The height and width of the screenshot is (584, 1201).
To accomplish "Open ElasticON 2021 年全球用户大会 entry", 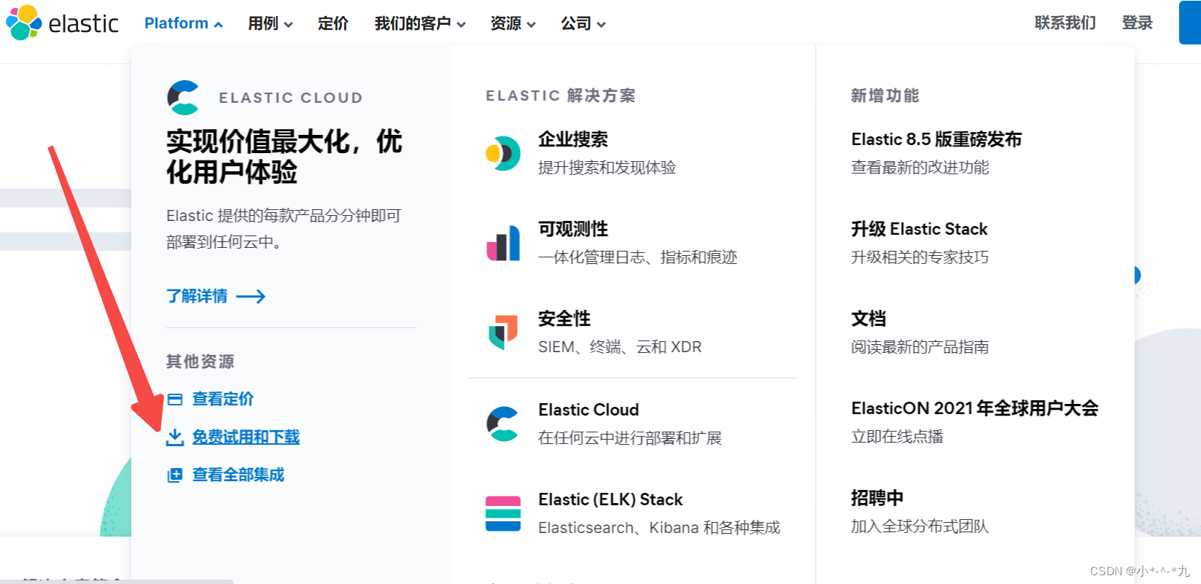I will point(975,408).
